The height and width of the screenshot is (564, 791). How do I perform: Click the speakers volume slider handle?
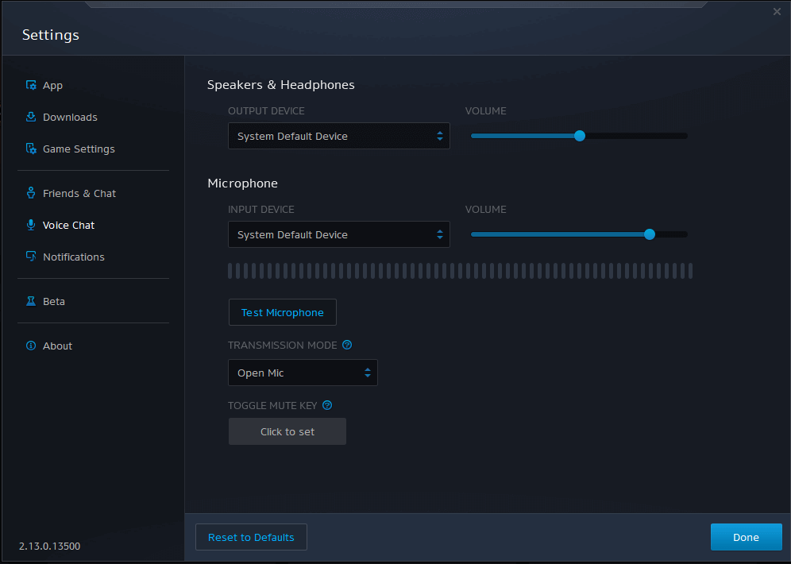pyautogui.click(x=580, y=136)
